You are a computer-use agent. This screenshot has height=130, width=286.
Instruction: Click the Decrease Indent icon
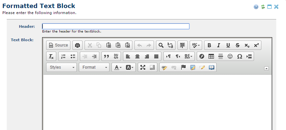[85, 56]
